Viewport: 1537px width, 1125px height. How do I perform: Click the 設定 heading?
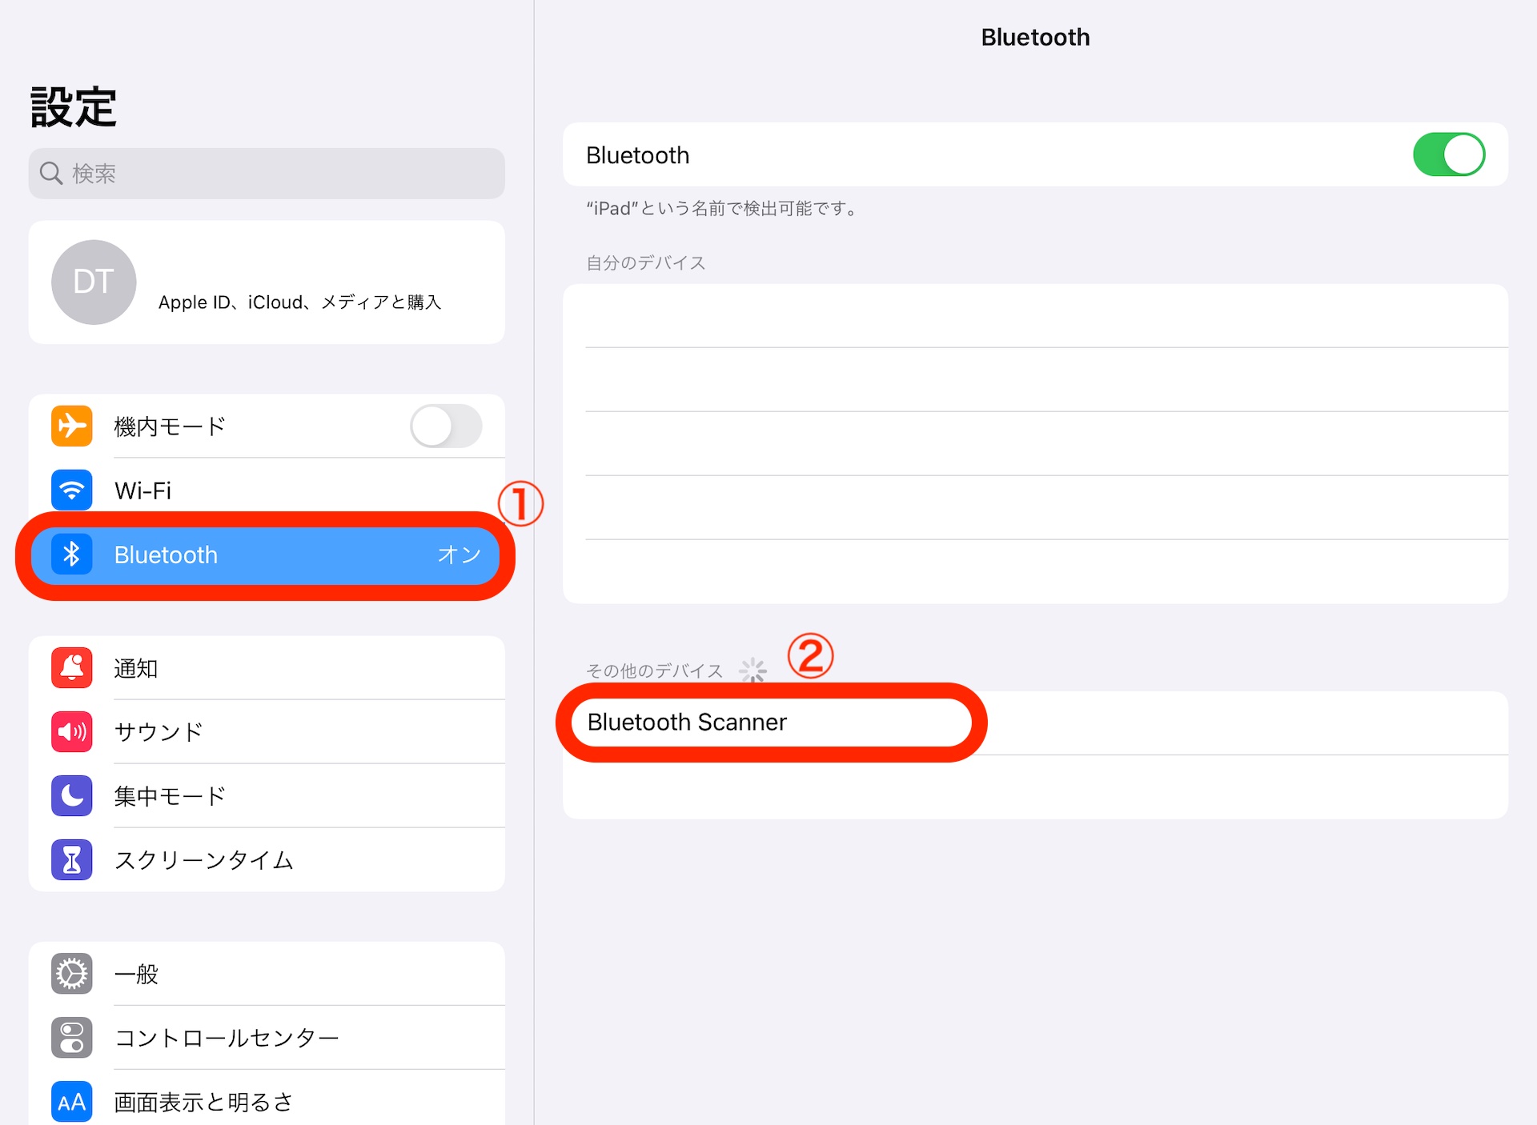(x=74, y=107)
